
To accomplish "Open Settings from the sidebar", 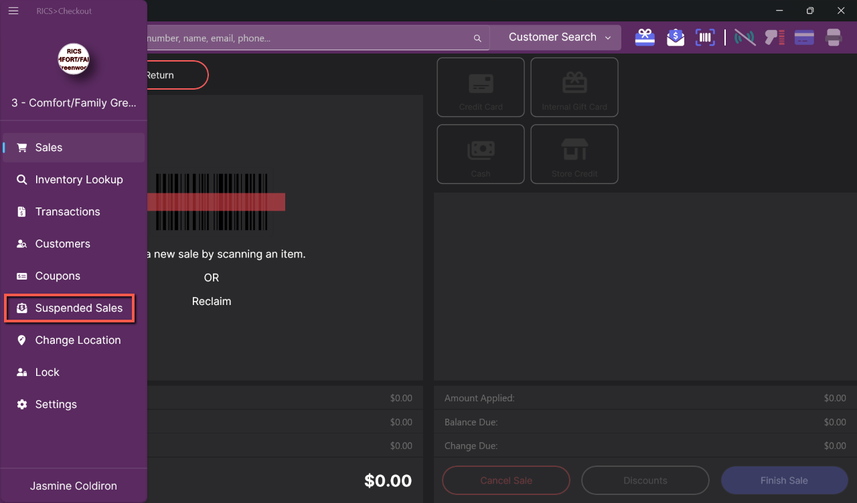I will click(x=74, y=405).
